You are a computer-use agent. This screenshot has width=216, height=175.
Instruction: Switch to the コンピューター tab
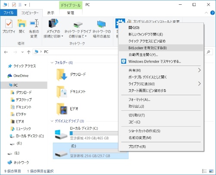pyautogui.click(x=30, y=13)
